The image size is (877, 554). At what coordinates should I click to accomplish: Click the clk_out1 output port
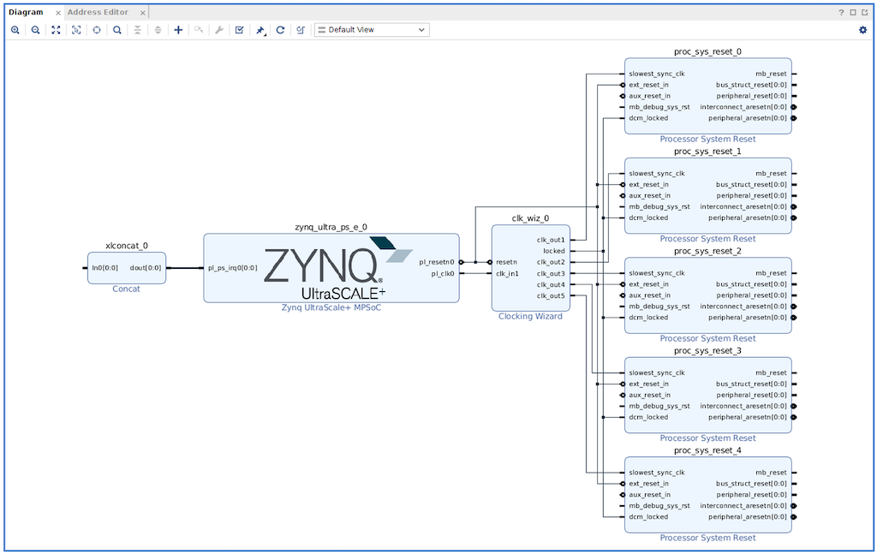551,240
